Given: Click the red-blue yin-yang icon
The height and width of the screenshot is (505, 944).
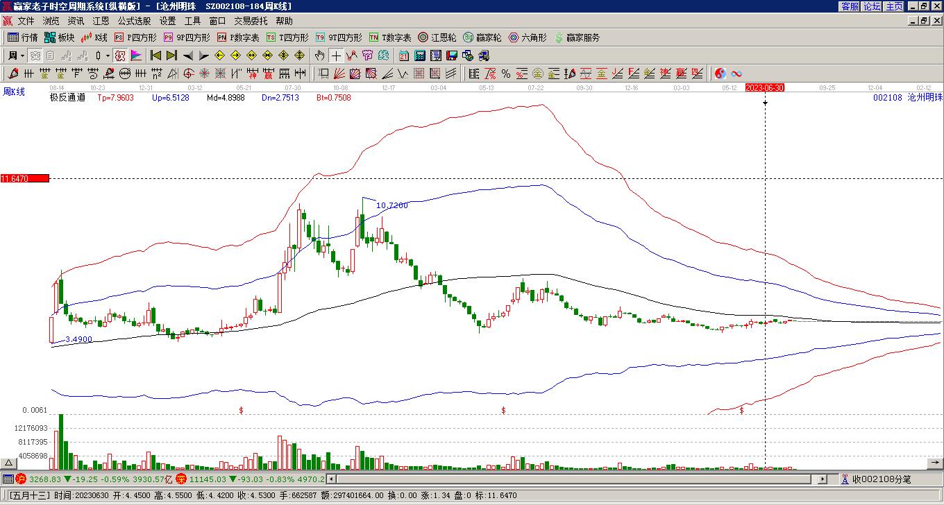Looking at the screenshot, I should tap(720, 74).
